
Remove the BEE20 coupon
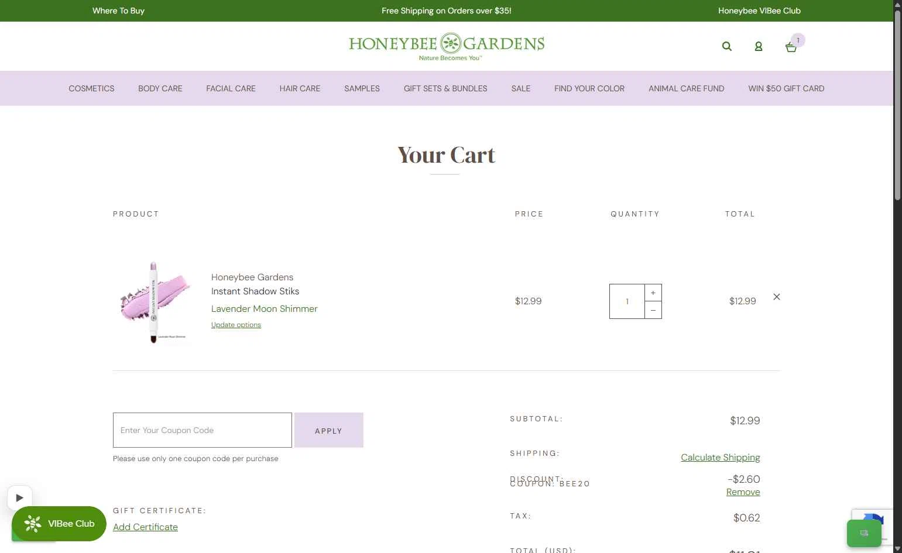pos(743,492)
